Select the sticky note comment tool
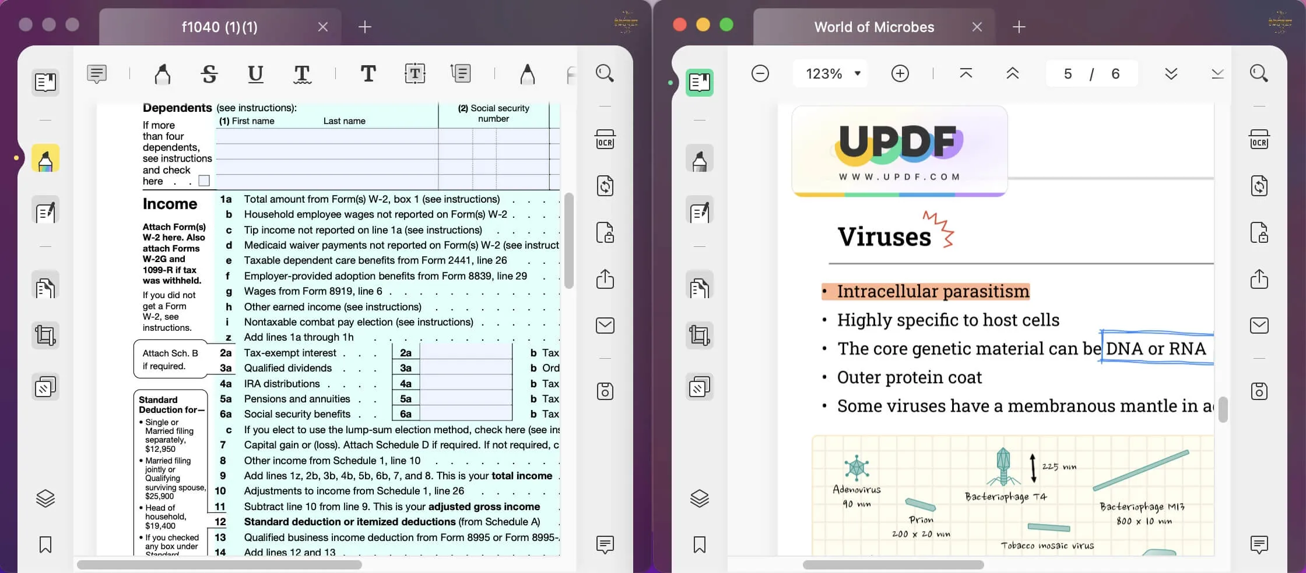The height and width of the screenshot is (573, 1306). tap(97, 74)
